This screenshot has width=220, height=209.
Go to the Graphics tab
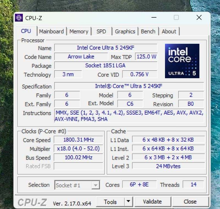[125, 31]
